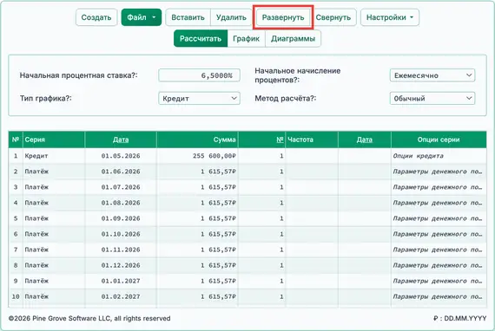Click date 01.01.2027 in row 9
The height and width of the screenshot is (331, 495).
(x=121, y=281)
